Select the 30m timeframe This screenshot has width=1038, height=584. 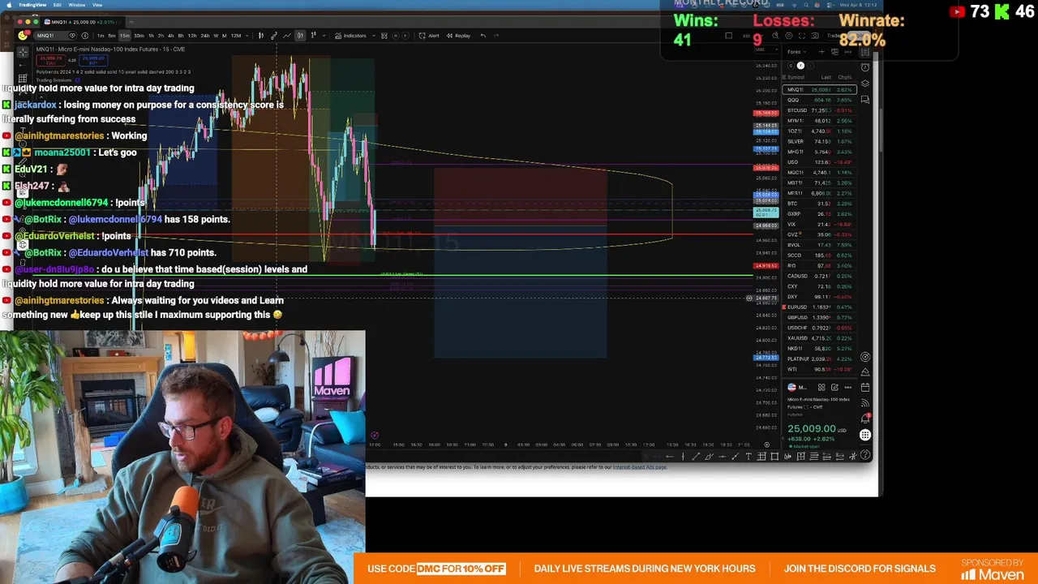pos(139,36)
